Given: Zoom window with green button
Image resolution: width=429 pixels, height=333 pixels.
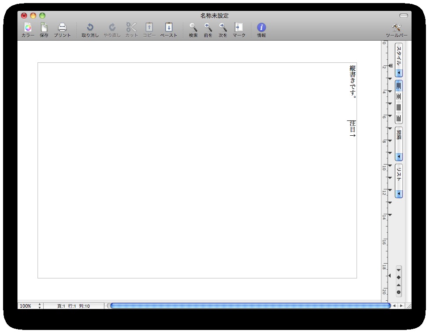Looking at the screenshot, I should pos(42,16).
